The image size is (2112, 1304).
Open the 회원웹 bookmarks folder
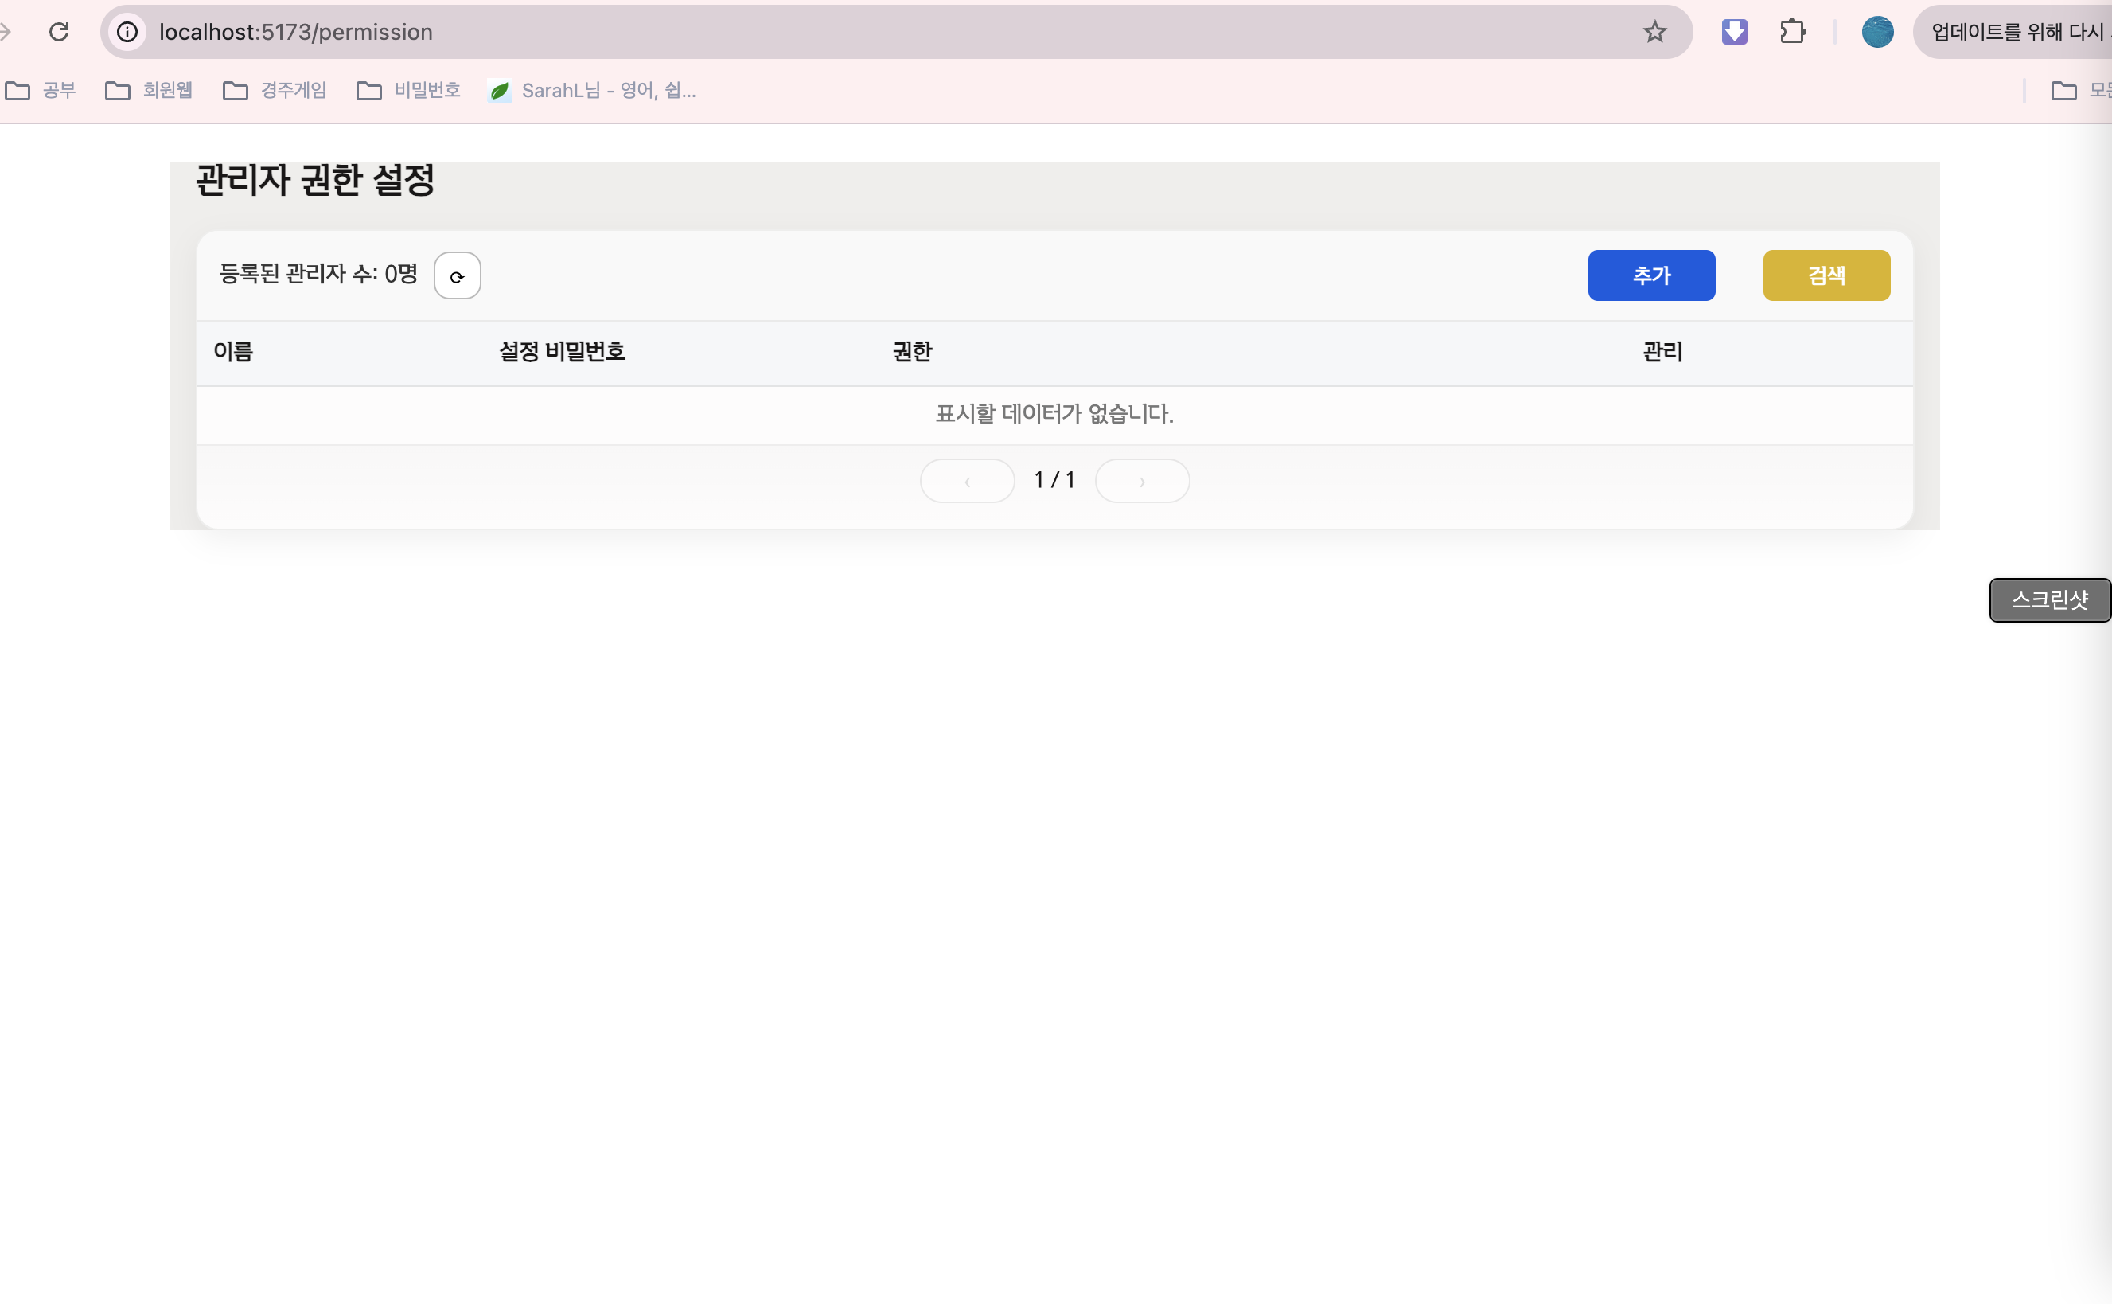click(149, 91)
